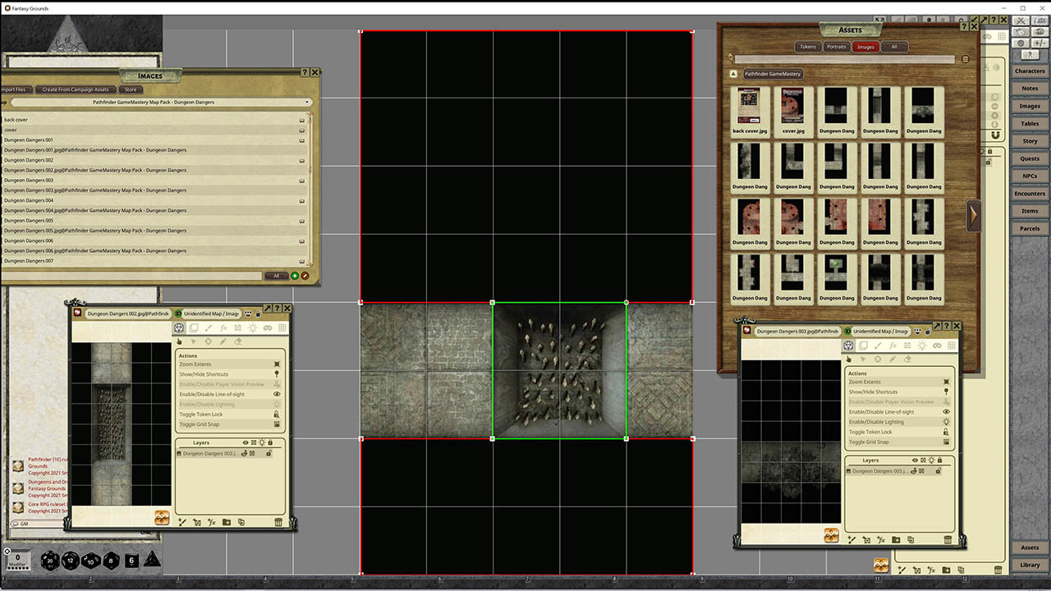Viewport: 1051px width, 591px height.
Task: Open back cover.jpg thumbnail in Assets
Action: coord(750,111)
